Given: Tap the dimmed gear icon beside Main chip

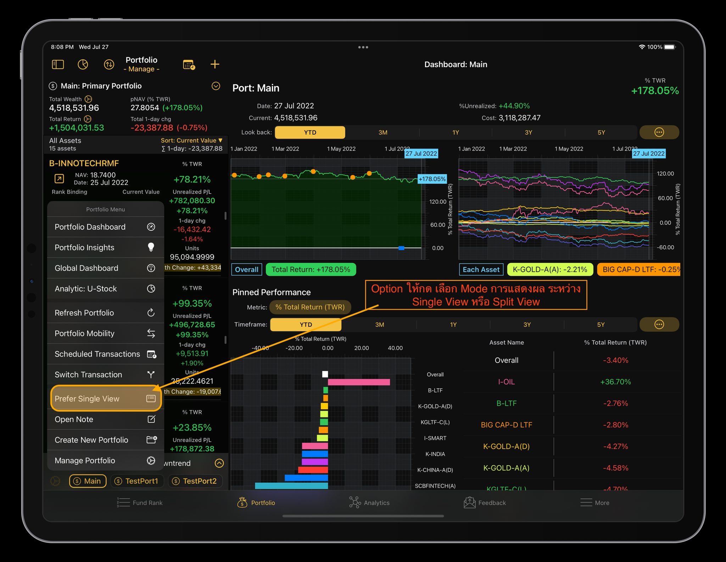Looking at the screenshot, I should pos(55,481).
